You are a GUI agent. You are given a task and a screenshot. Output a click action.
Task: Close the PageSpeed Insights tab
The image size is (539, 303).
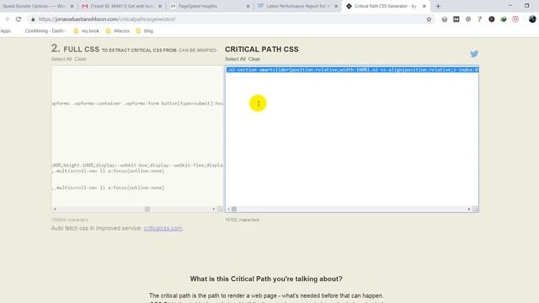(248, 6)
